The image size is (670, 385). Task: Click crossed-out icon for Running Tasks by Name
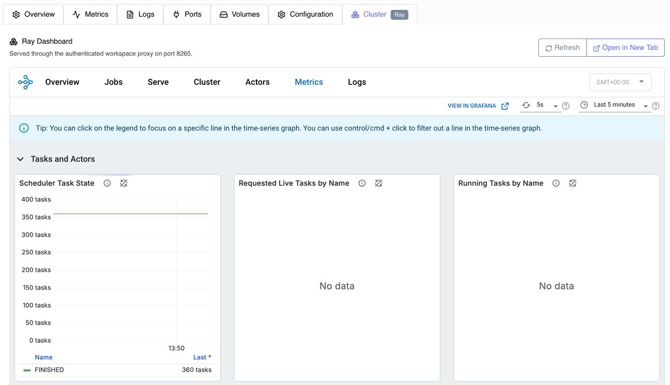(x=573, y=183)
